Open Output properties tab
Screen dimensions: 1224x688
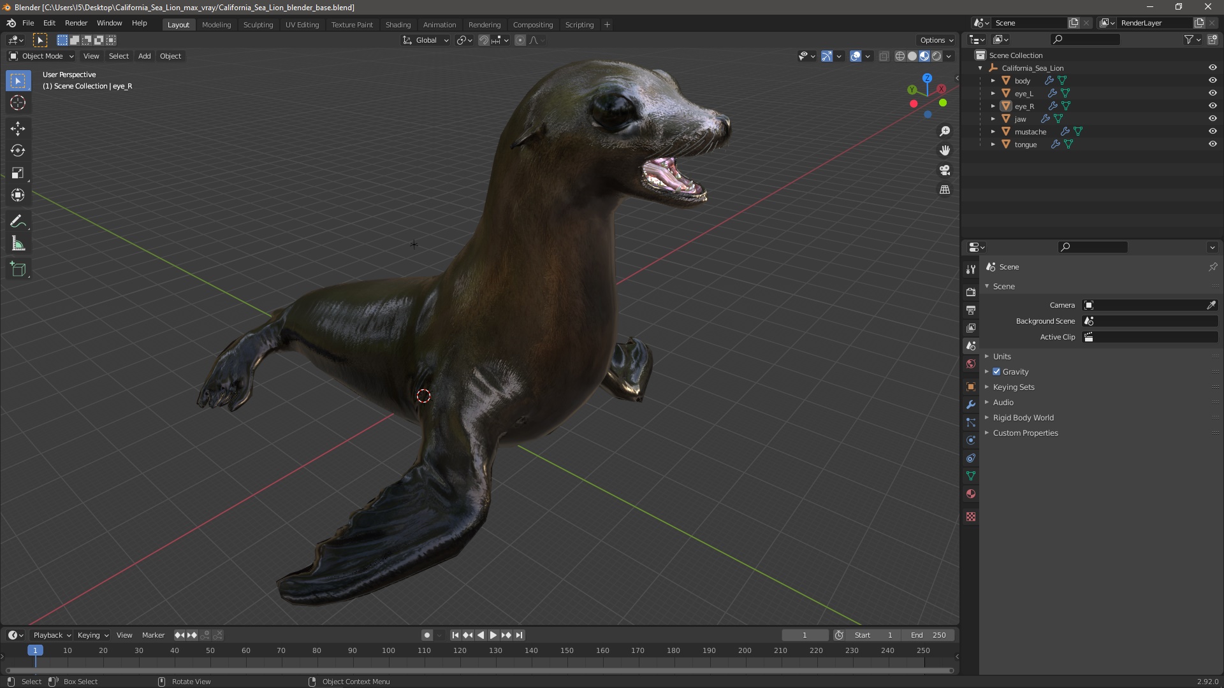tap(971, 310)
